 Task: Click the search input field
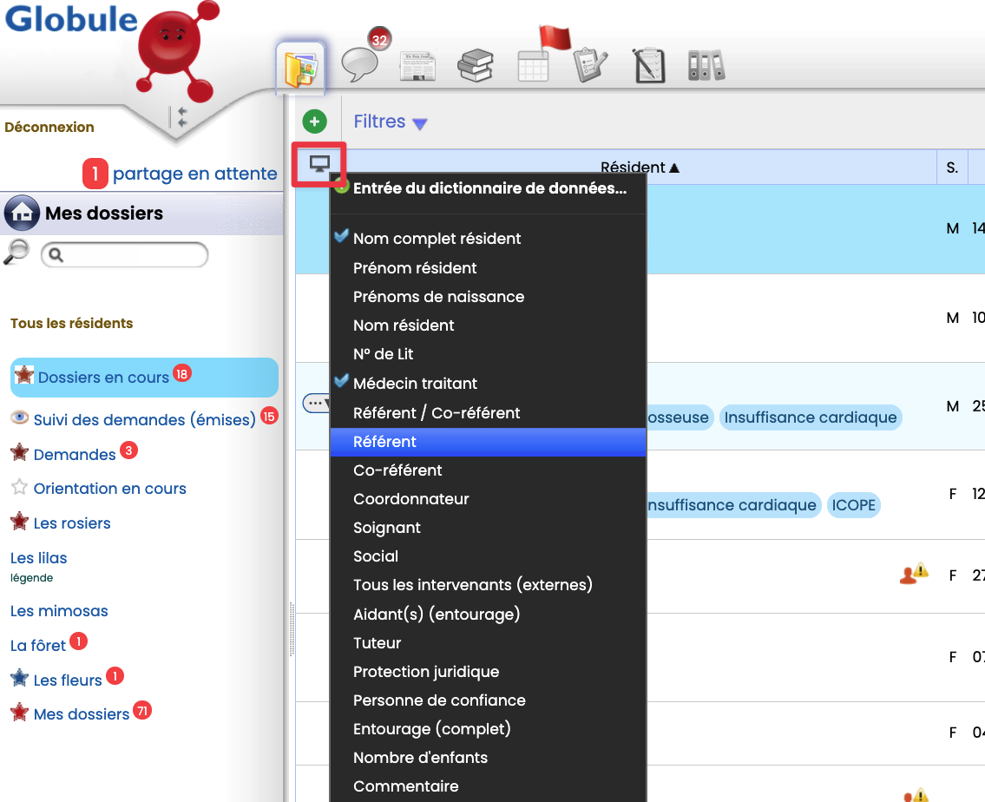[x=124, y=255]
